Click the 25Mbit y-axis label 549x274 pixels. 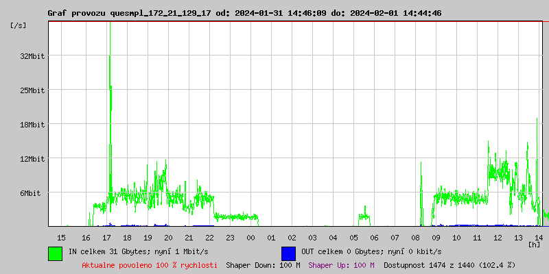coord(32,90)
